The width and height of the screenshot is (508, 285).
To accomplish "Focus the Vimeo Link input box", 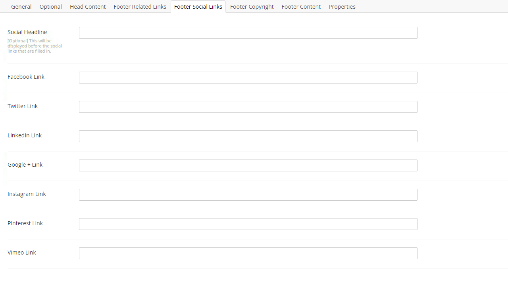I will coord(248,253).
